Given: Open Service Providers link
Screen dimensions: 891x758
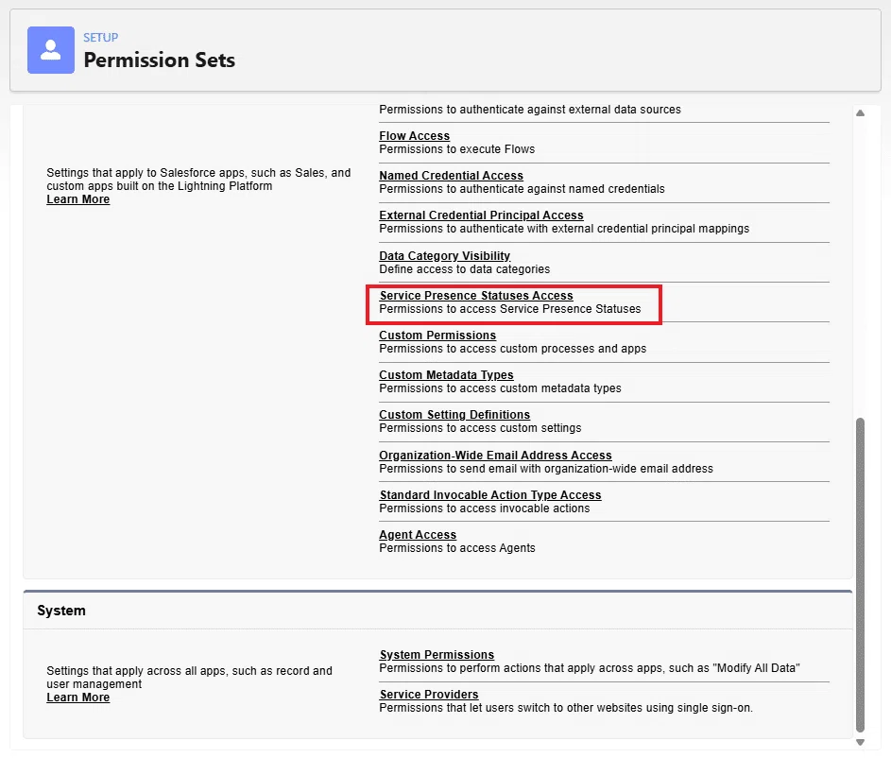Looking at the screenshot, I should 429,695.
